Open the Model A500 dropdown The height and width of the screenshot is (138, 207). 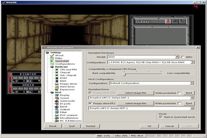tap(177, 57)
